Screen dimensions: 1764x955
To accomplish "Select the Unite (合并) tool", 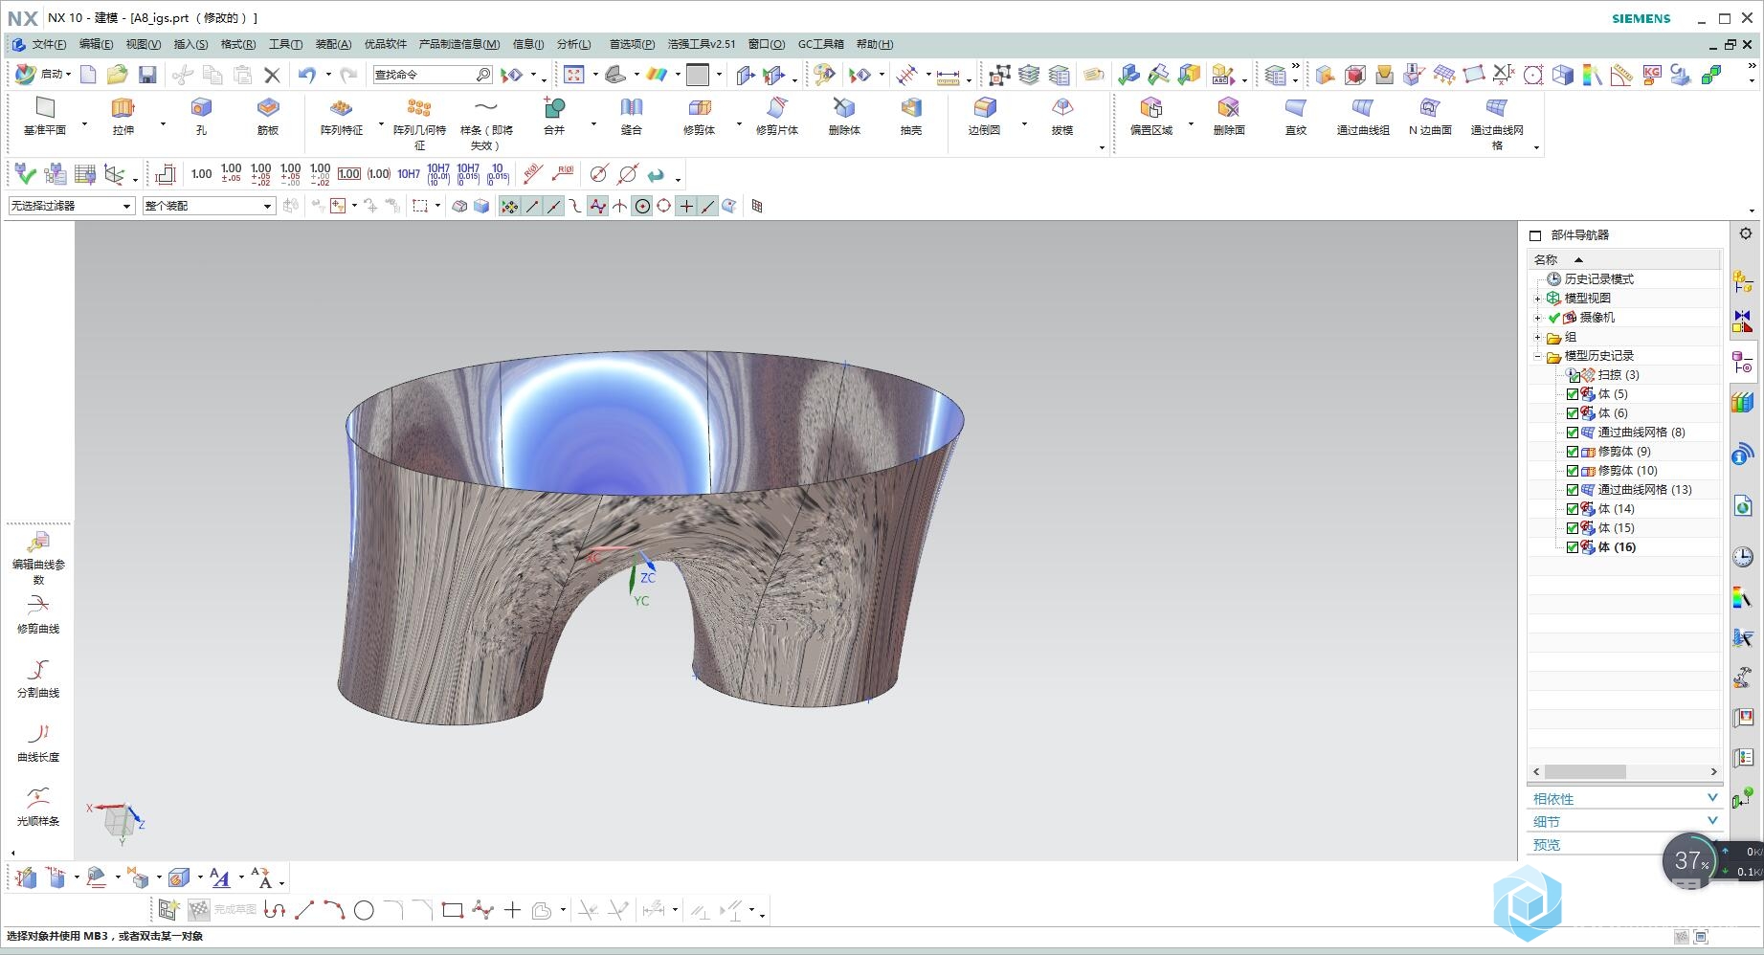I will pos(554,116).
